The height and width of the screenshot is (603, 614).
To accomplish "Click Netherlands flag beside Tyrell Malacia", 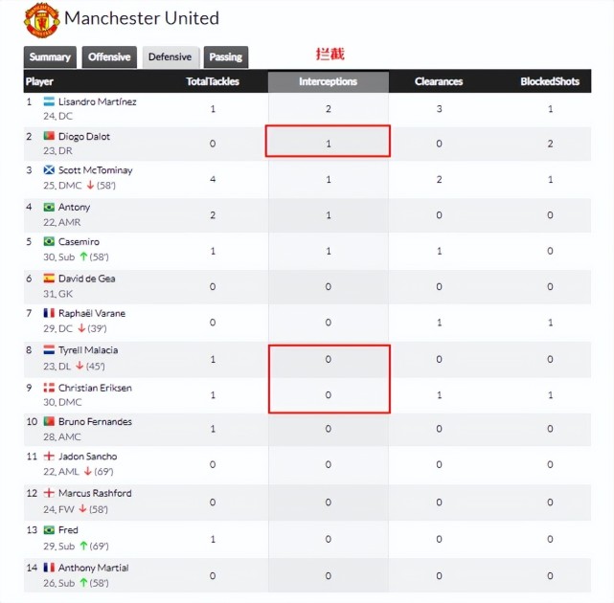I will 49,350.
